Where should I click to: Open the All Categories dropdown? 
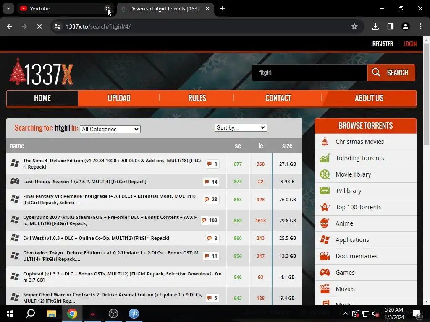click(x=110, y=129)
